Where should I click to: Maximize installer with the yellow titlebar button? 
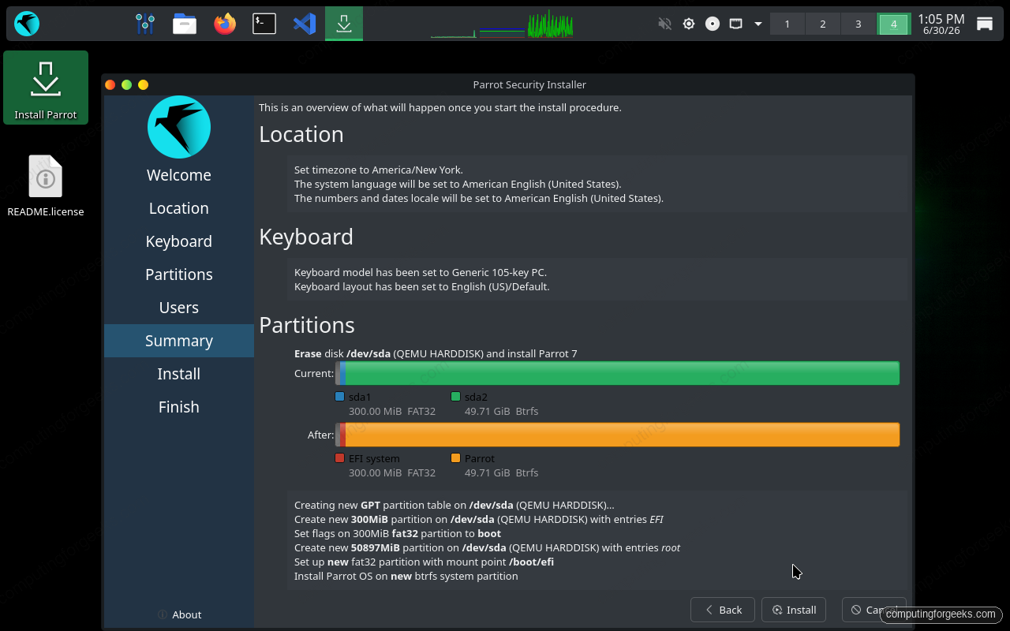[143, 84]
